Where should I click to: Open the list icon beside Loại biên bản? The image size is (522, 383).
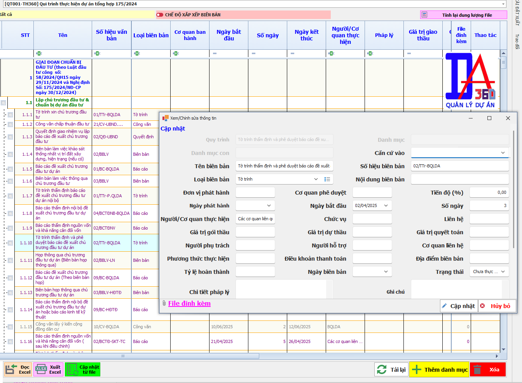click(x=327, y=179)
